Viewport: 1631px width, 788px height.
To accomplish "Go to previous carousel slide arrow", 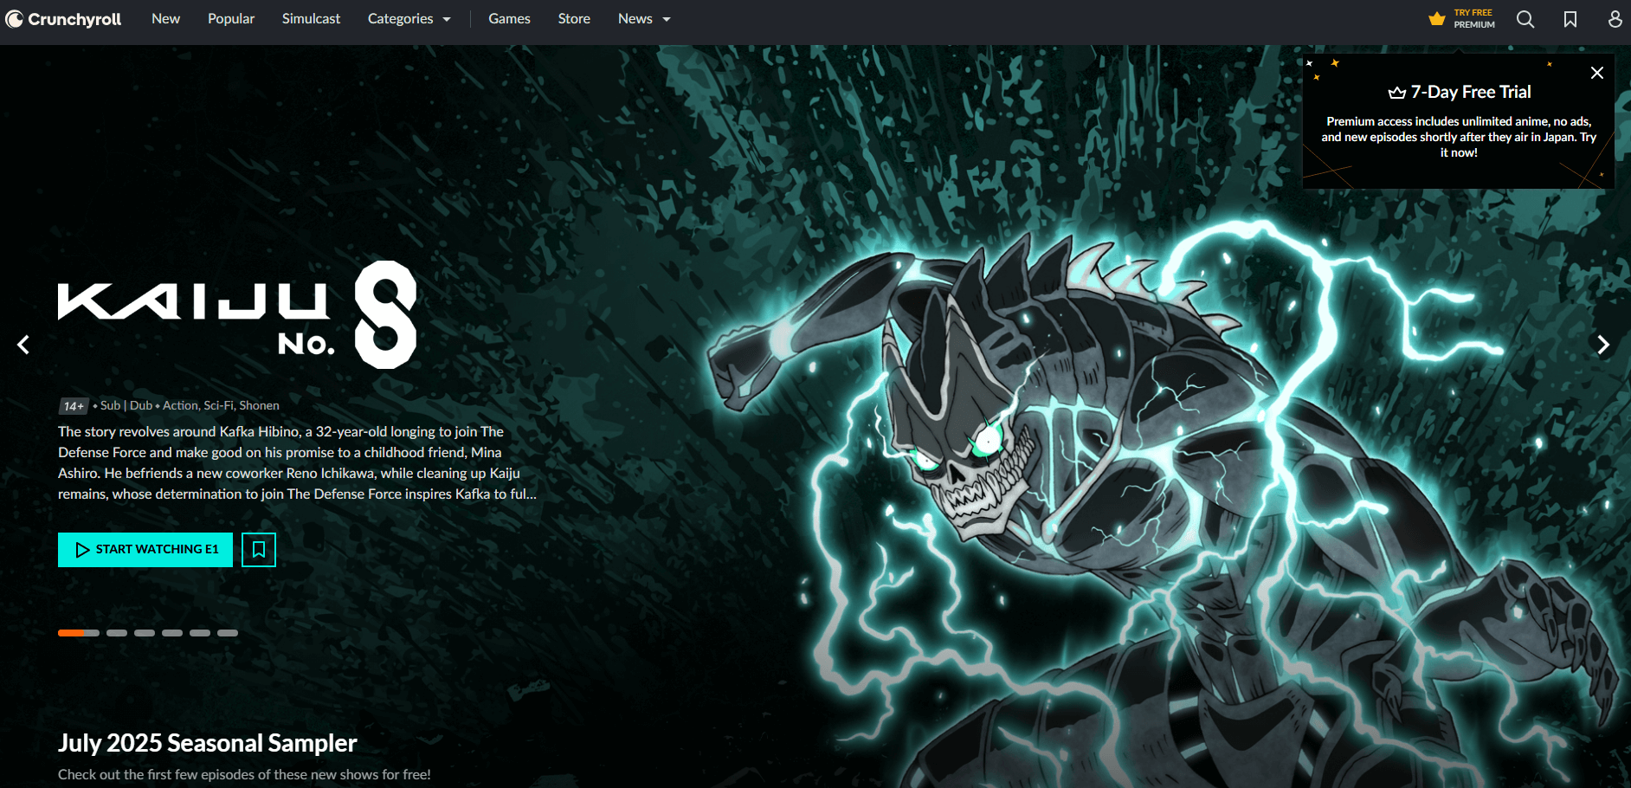I will click(x=23, y=345).
